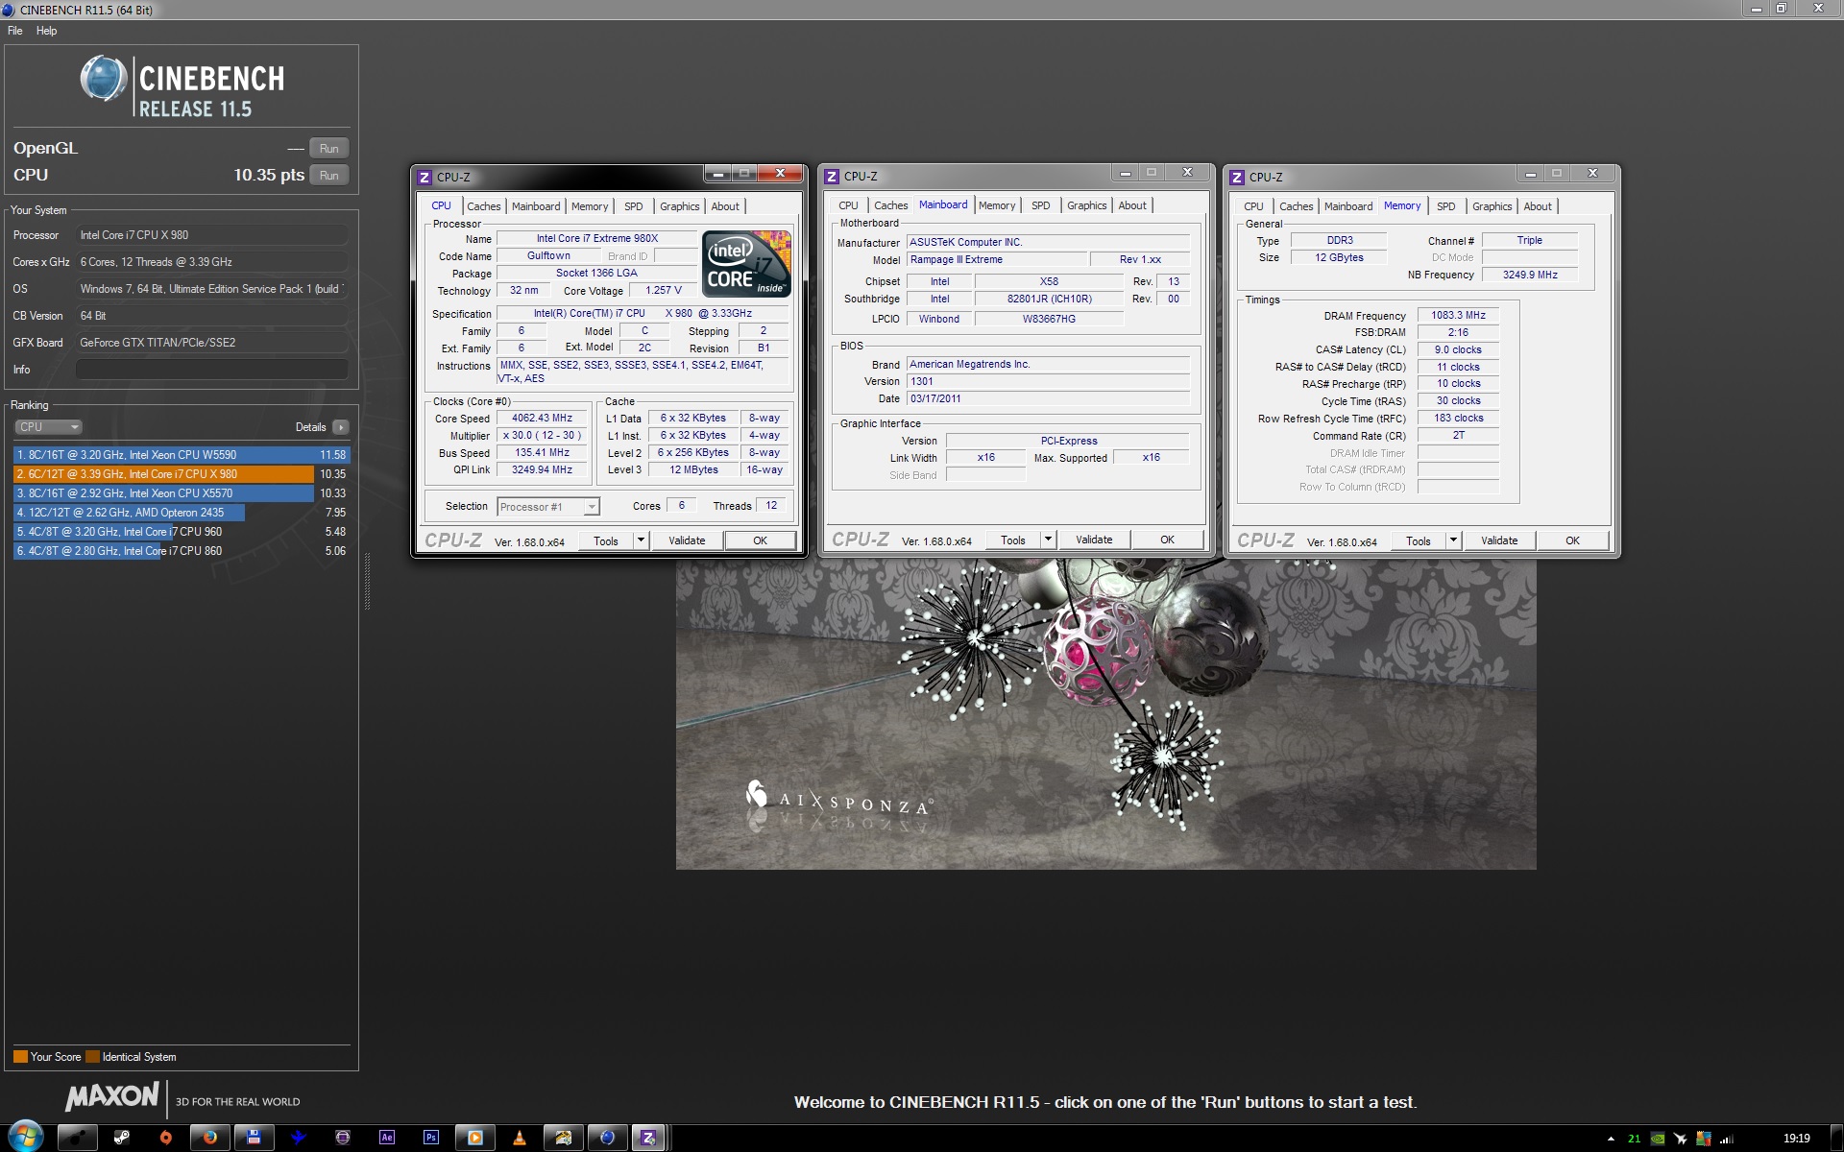Click DRAM Frequency value 1083.3 MHz

click(1458, 315)
